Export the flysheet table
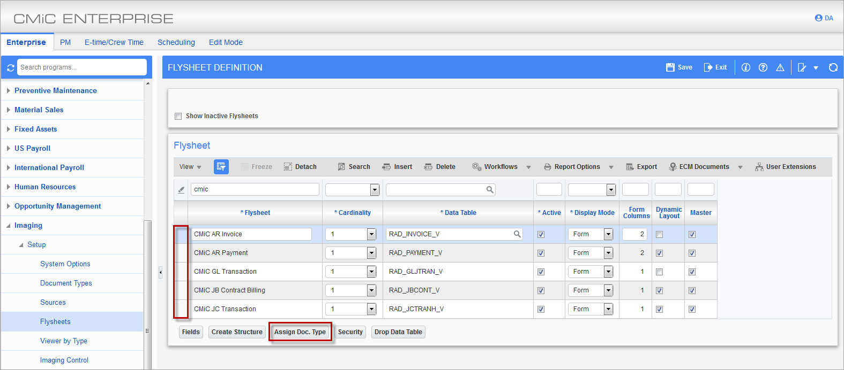 (641, 167)
